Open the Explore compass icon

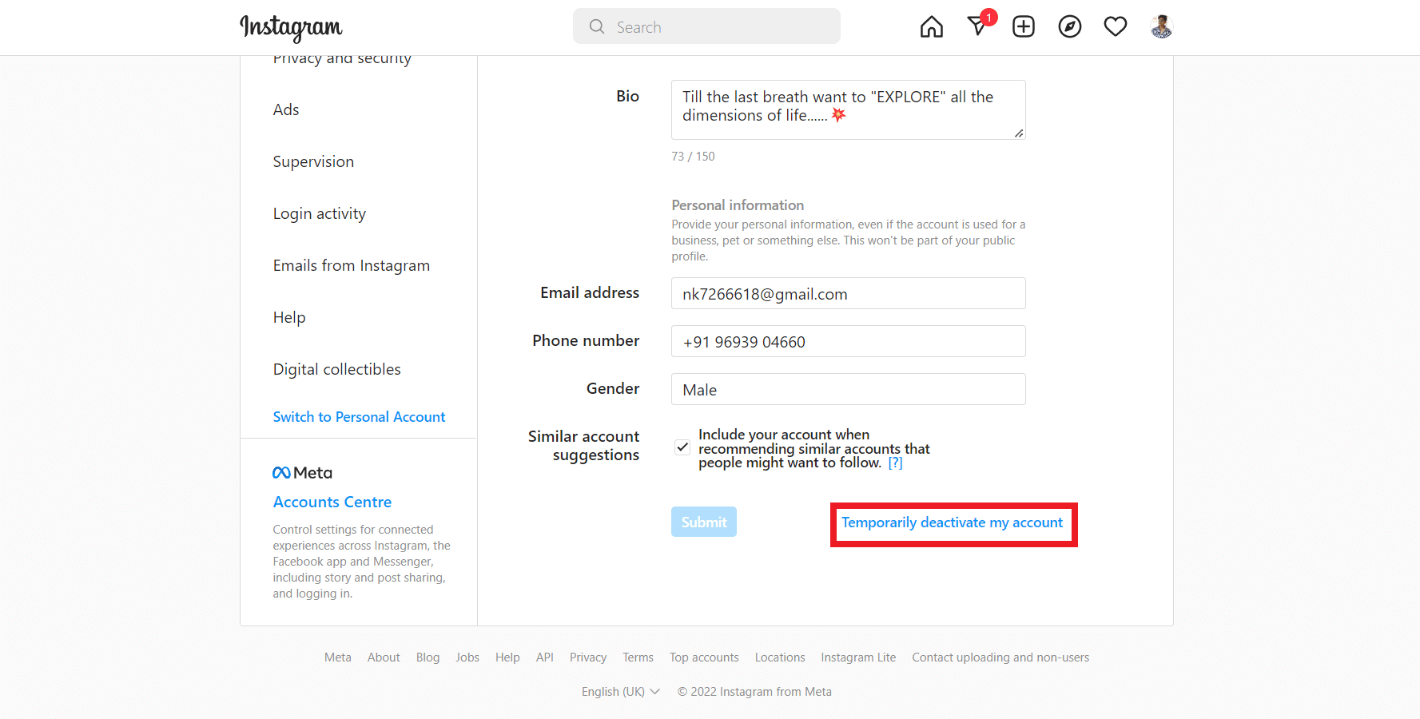[1069, 27]
